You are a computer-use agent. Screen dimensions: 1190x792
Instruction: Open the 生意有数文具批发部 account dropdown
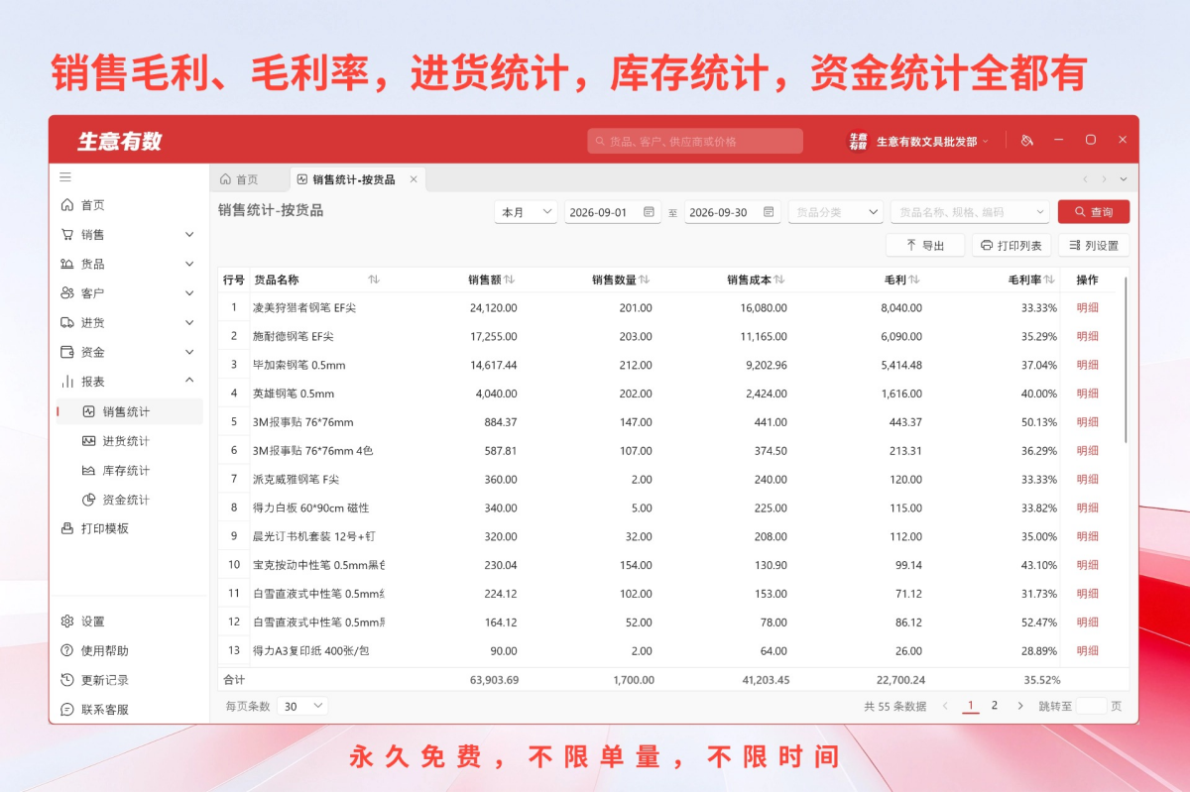918,141
